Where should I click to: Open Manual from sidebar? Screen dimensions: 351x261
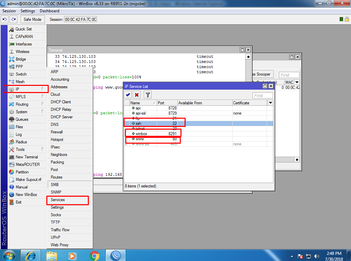click(x=27, y=187)
